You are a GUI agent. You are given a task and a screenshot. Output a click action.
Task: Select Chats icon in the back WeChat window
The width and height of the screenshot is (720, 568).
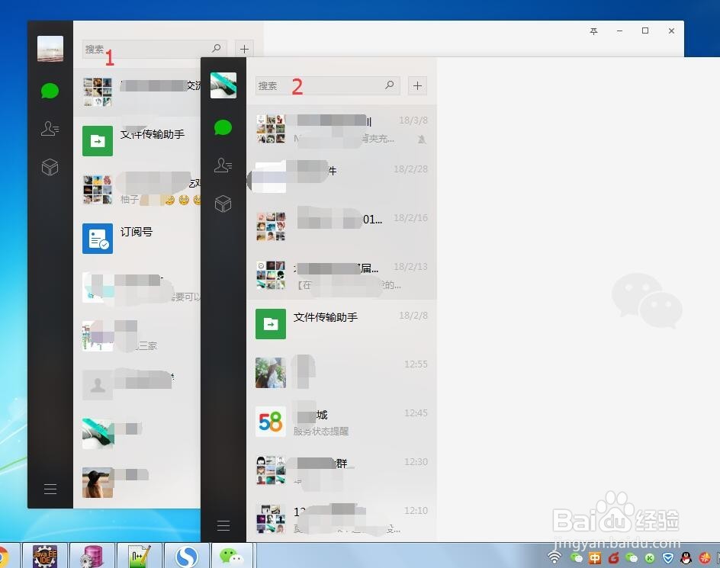click(x=50, y=91)
